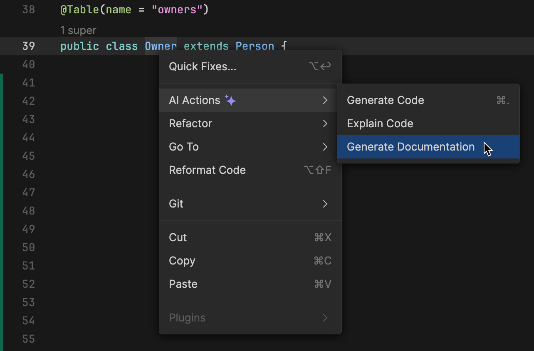Select Cut from the context menu
This screenshot has height=351, width=534.
coord(178,237)
